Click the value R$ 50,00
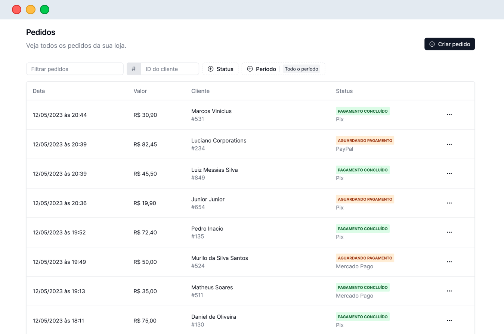 tap(145, 262)
